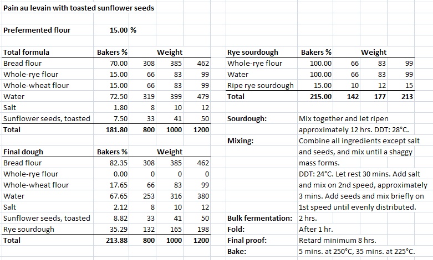Viewport: 433px width, 260px height.
Task: Click the 'Sourdough:' instructions label cell
Action: point(247,118)
